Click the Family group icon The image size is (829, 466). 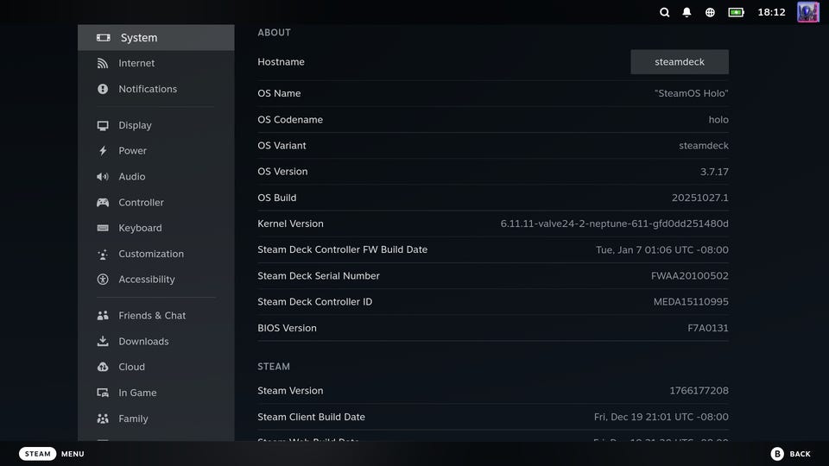click(x=103, y=419)
